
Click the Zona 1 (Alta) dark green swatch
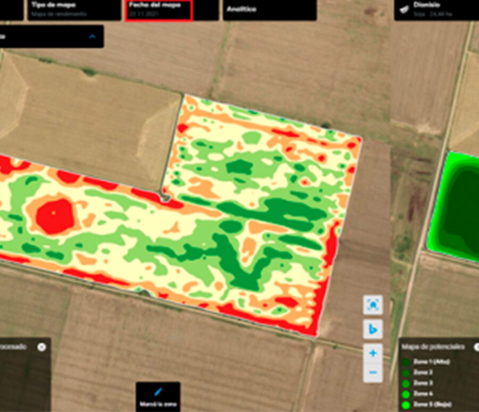coord(406,362)
